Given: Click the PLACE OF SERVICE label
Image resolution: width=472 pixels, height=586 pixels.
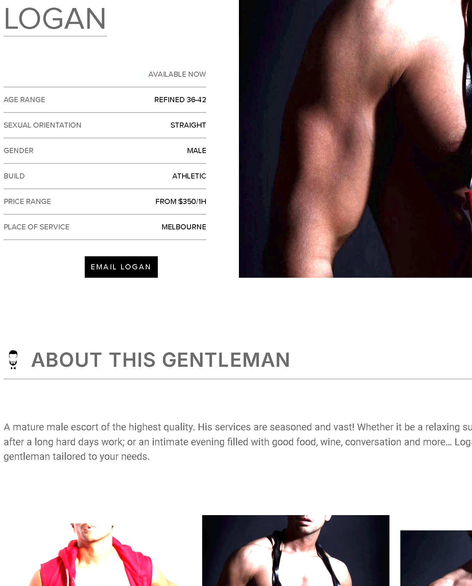Looking at the screenshot, I should click(x=37, y=227).
